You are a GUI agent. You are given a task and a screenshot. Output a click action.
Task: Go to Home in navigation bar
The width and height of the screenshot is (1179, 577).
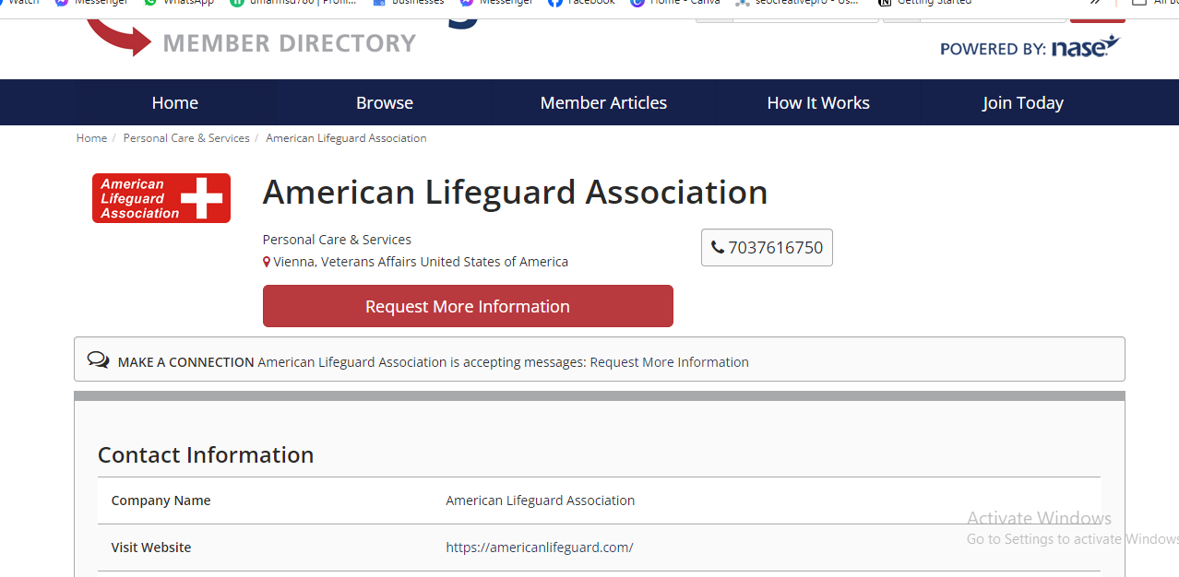(175, 103)
